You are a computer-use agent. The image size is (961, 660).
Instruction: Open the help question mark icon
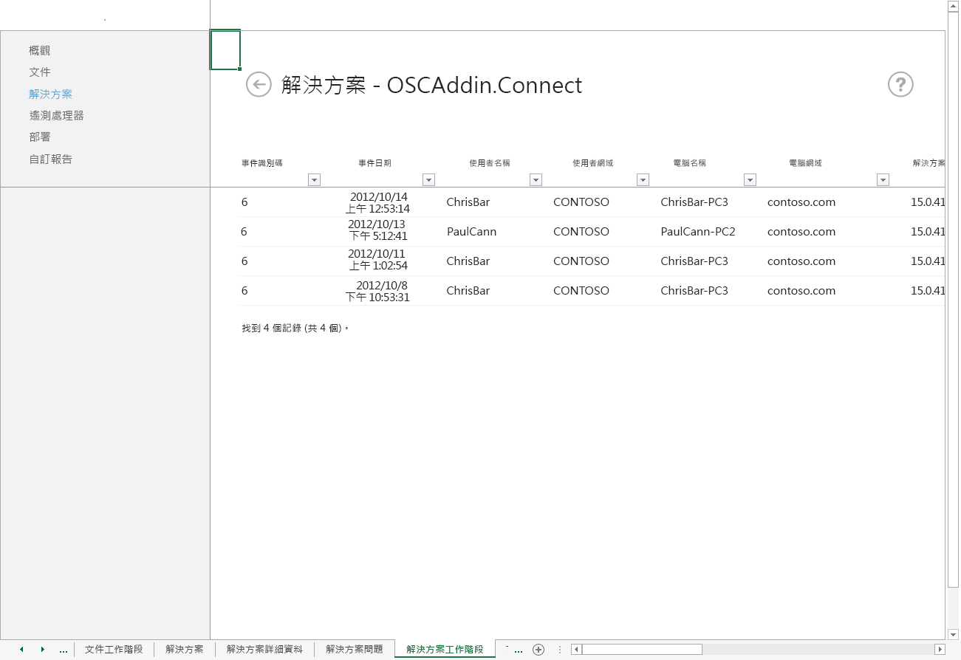(x=900, y=84)
